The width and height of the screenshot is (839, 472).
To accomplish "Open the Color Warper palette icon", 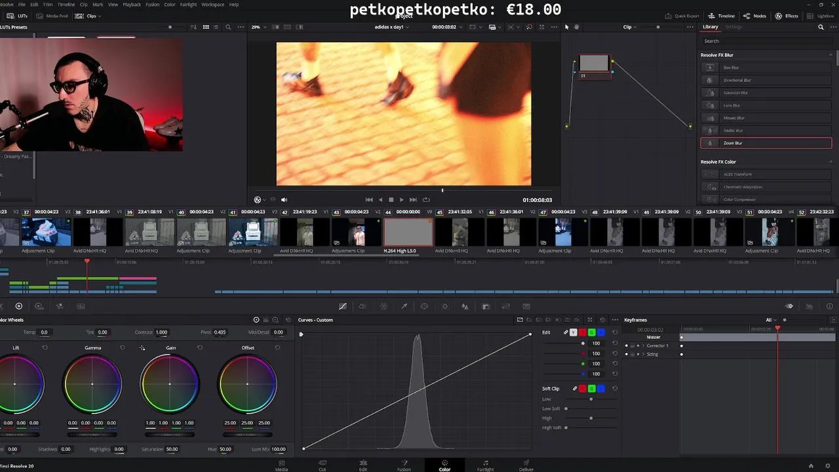I will pos(383,306).
